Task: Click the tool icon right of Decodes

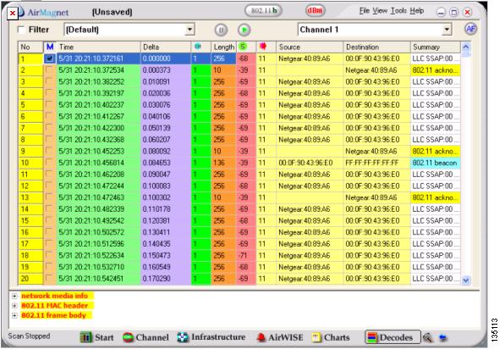Action: click(427, 337)
